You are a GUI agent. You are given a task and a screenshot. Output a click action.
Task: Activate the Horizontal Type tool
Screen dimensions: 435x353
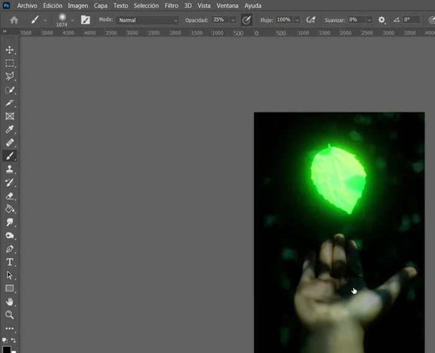(9, 262)
